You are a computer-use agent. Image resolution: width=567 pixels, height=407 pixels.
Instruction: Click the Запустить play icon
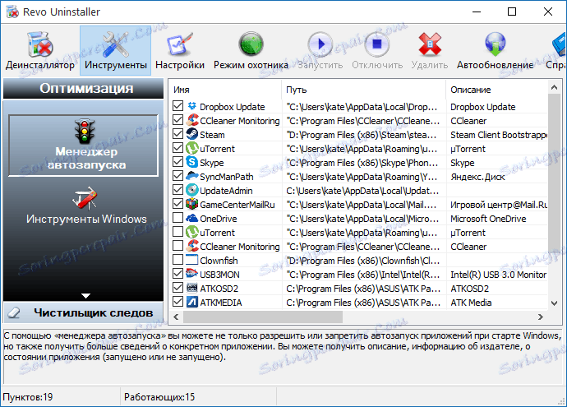tap(320, 44)
